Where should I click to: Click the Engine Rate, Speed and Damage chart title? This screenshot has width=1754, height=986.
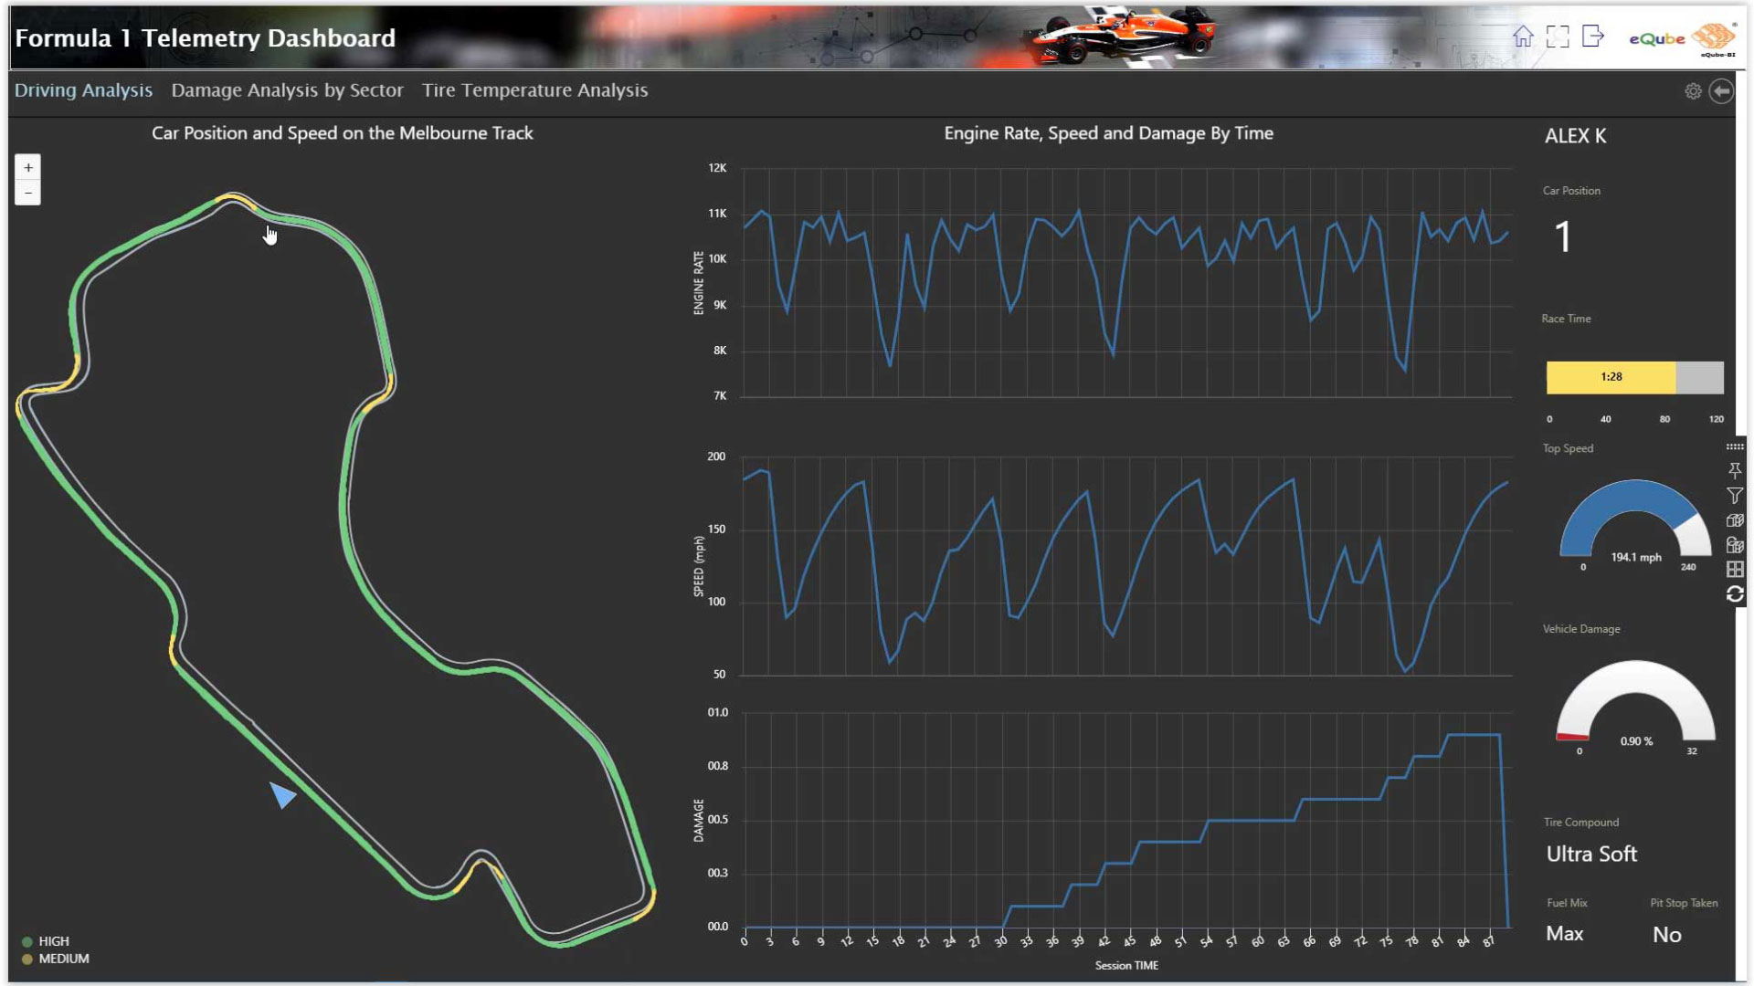pyautogui.click(x=1108, y=133)
